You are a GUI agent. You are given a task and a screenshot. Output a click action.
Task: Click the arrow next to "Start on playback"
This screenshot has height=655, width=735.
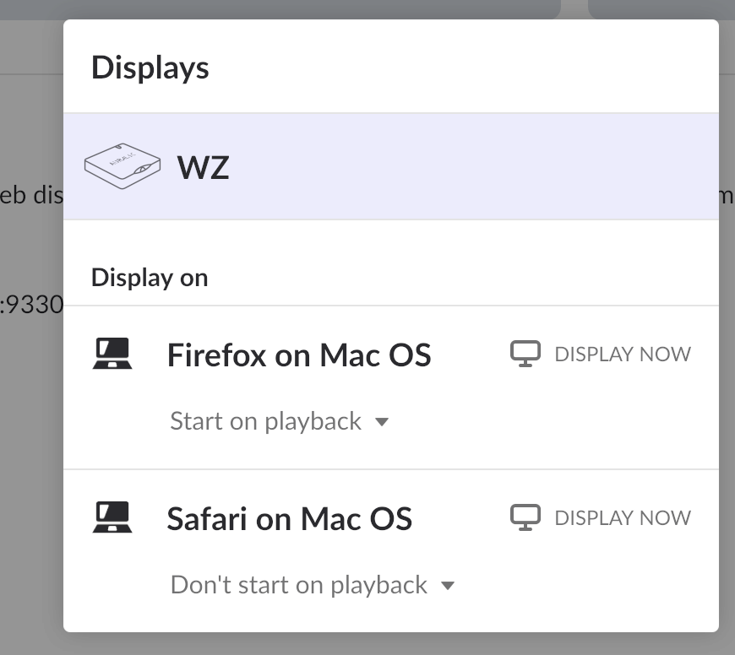tap(382, 422)
